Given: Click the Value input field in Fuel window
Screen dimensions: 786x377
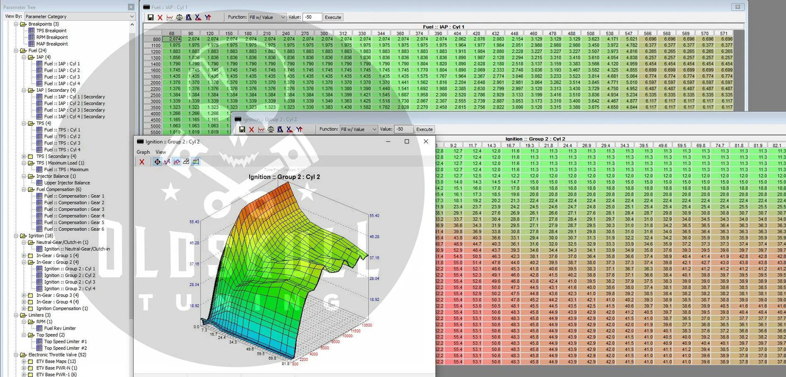Looking at the screenshot, I should point(312,17).
